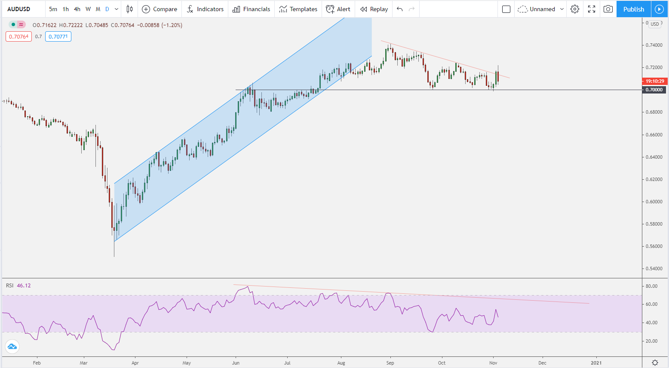The height and width of the screenshot is (368, 669).
Task: Open the AUDUSD symbol search
Action: click(19, 9)
